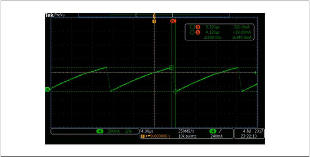Click the cursor b circle marker on waveform
The width and height of the screenshot is (310, 157).
[175, 91]
